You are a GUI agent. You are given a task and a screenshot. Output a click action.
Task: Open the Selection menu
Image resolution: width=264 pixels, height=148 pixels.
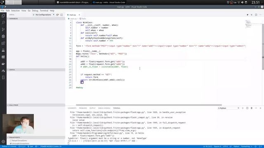[16, 11]
